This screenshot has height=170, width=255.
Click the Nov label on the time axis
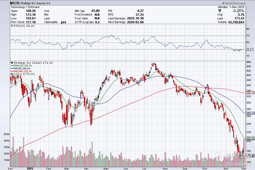point(226,168)
